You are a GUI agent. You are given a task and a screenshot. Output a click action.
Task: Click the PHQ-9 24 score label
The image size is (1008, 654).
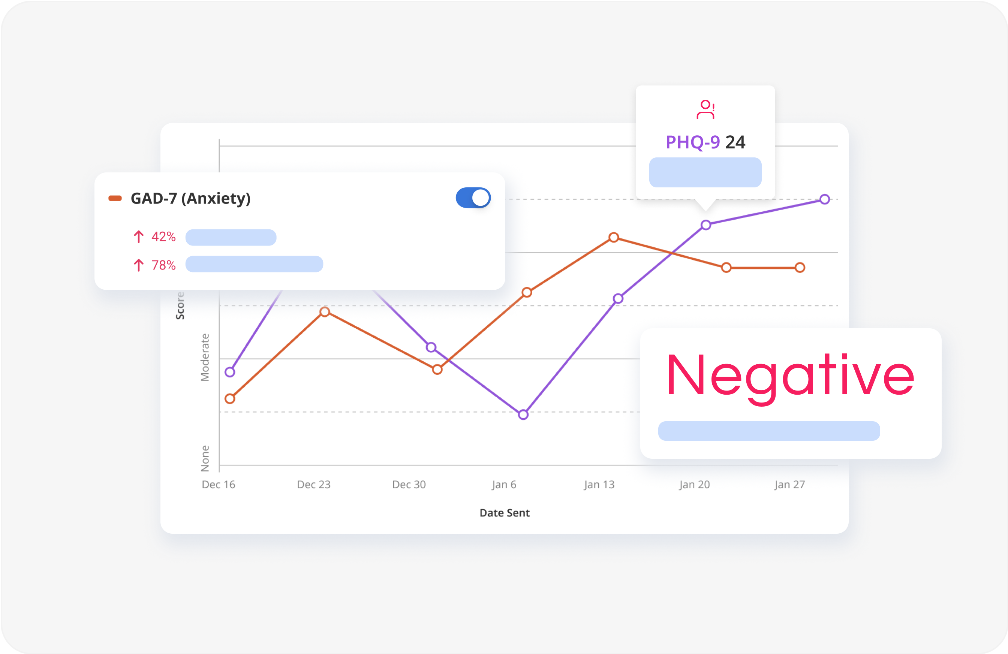pyautogui.click(x=705, y=142)
